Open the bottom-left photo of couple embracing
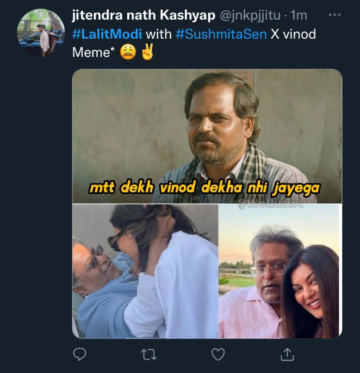 (x=145, y=271)
